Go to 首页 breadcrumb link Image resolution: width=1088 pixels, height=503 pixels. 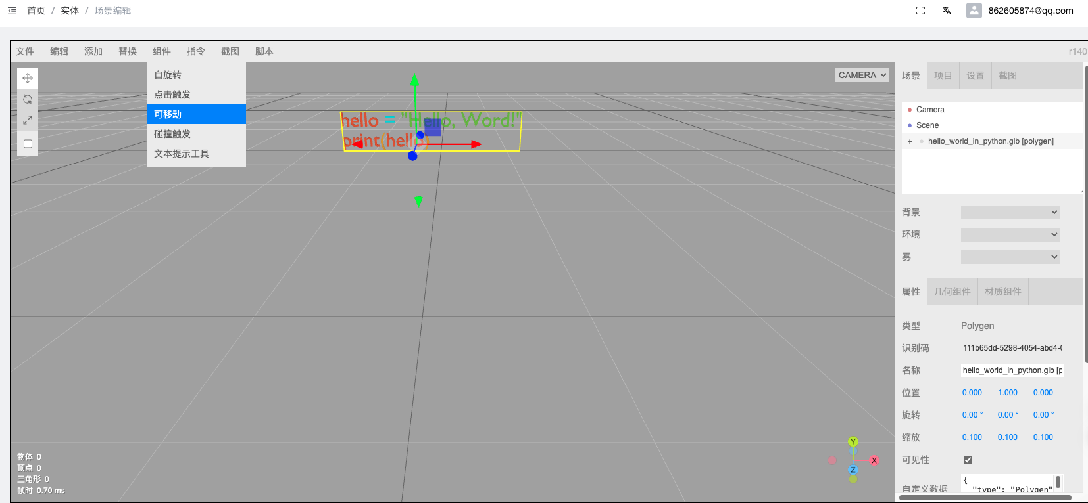[x=36, y=11]
